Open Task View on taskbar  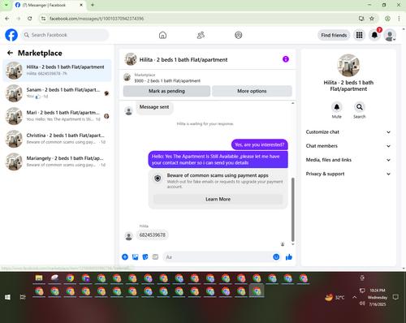coord(23,297)
